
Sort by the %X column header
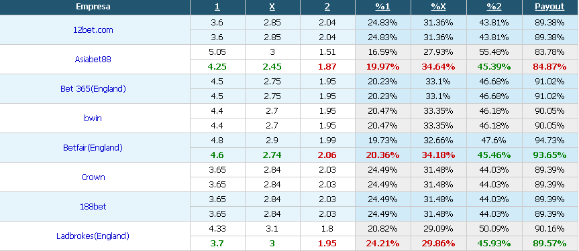coord(438,7)
